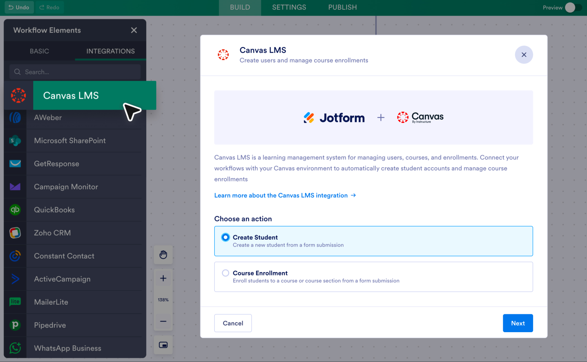Click the Pipedrive icon
Screen dimensions: 587x362
coord(15,325)
